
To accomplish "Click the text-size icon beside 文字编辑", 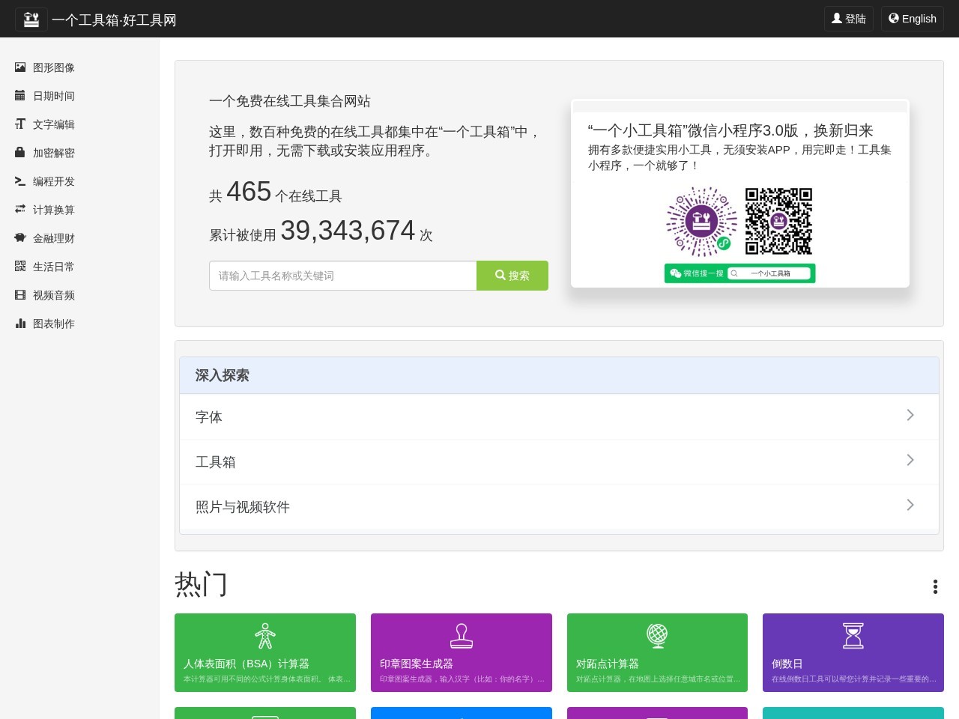I will point(20,124).
